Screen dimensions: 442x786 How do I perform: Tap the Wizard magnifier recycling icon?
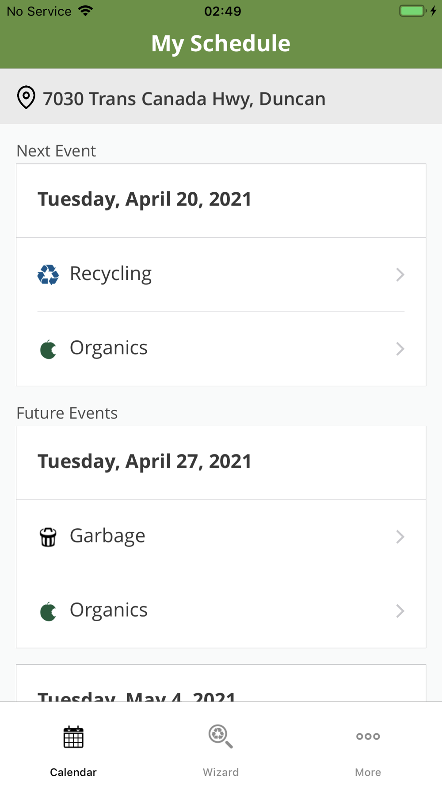coord(221,736)
